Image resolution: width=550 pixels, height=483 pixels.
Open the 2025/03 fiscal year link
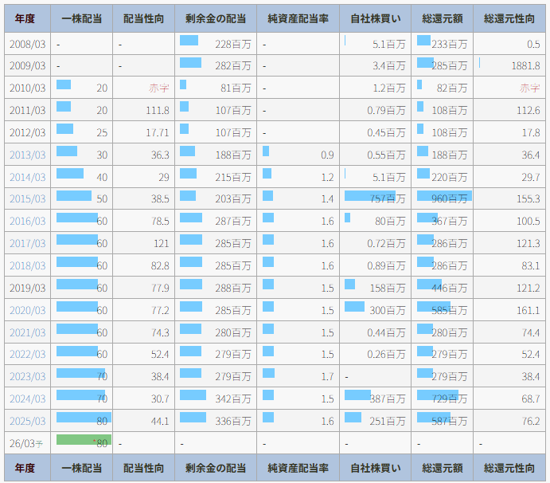pos(27,421)
